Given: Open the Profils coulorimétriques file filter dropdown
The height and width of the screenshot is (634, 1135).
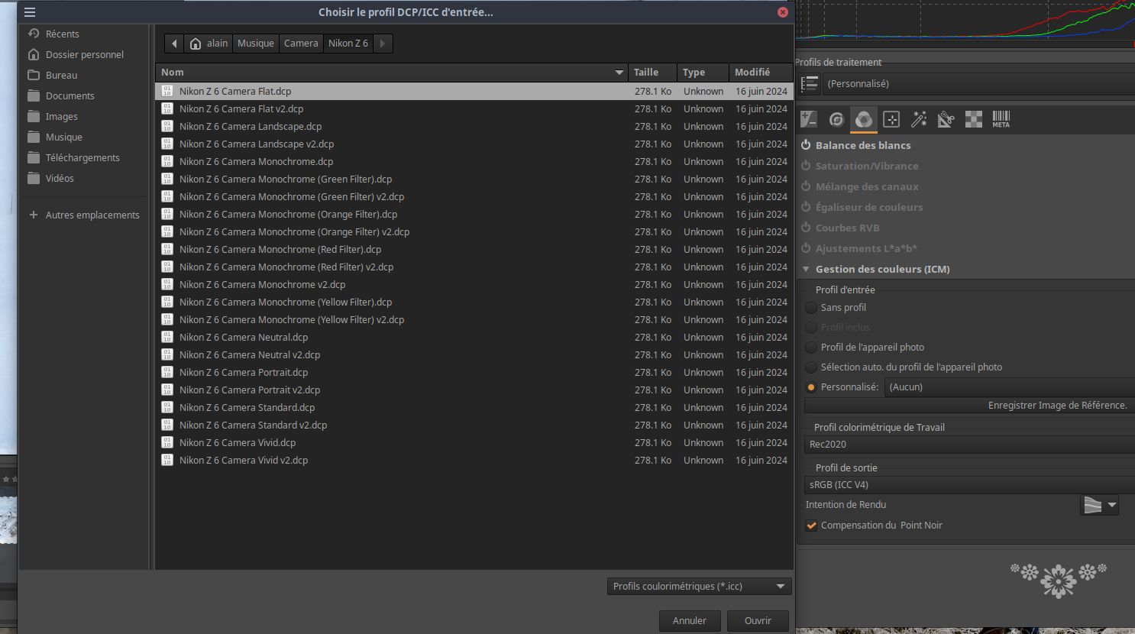Looking at the screenshot, I should point(699,587).
